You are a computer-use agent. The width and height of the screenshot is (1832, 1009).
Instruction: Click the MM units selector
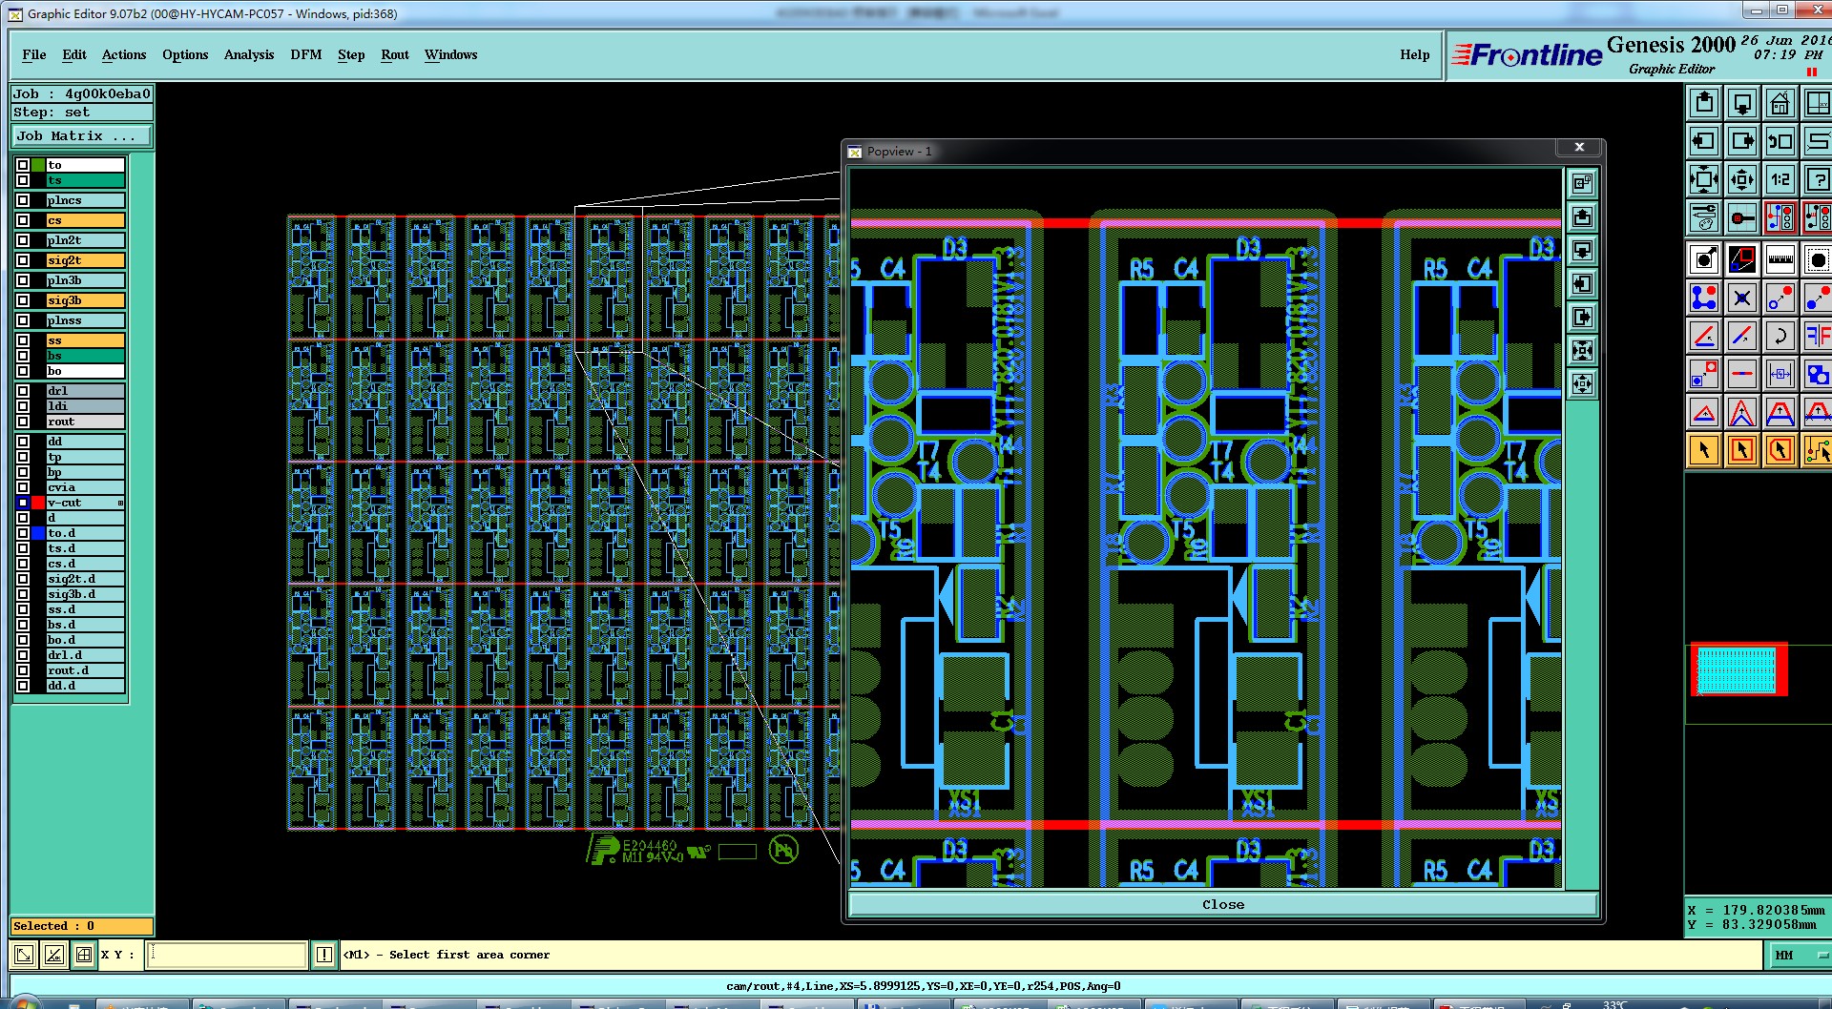point(1799,955)
